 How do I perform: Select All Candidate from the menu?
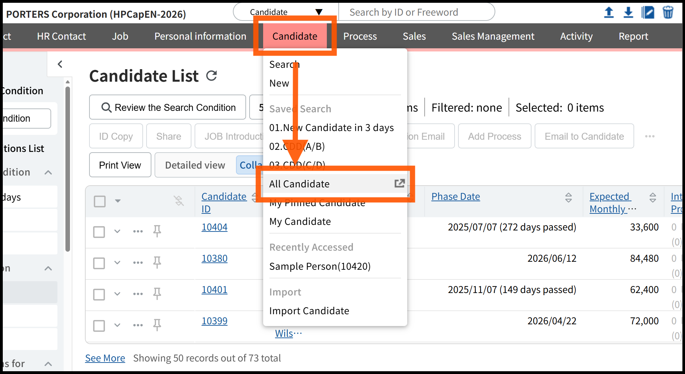[299, 184]
